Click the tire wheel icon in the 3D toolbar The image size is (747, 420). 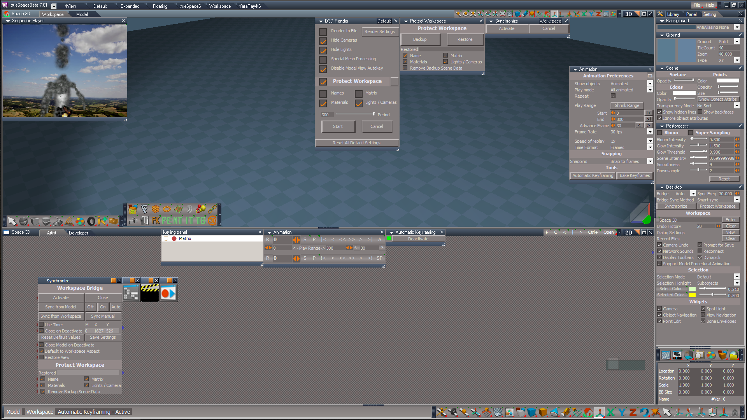[91, 221]
